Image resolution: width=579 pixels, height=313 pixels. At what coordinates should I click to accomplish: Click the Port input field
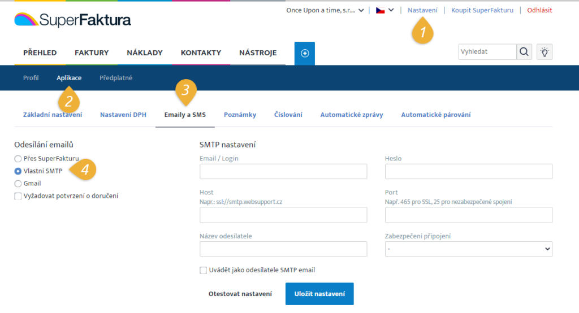click(x=469, y=215)
